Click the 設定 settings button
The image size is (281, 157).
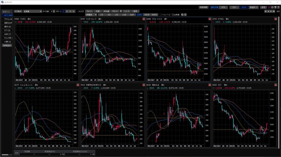pos(263,7)
